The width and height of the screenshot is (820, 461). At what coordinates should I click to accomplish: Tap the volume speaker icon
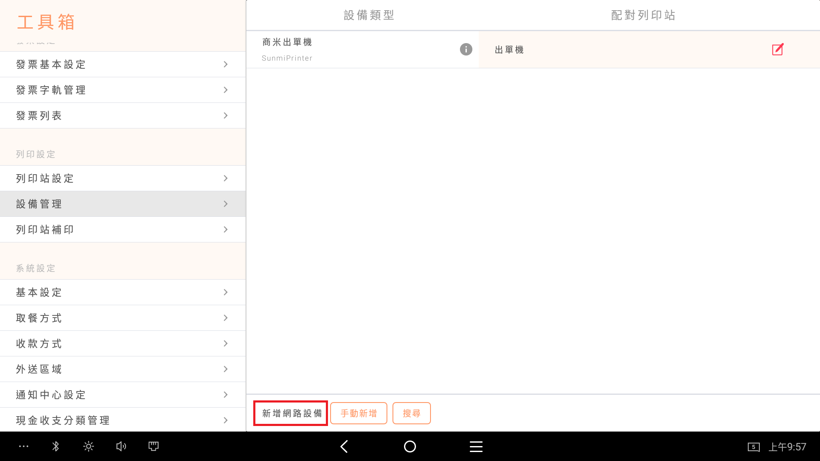(x=121, y=446)
